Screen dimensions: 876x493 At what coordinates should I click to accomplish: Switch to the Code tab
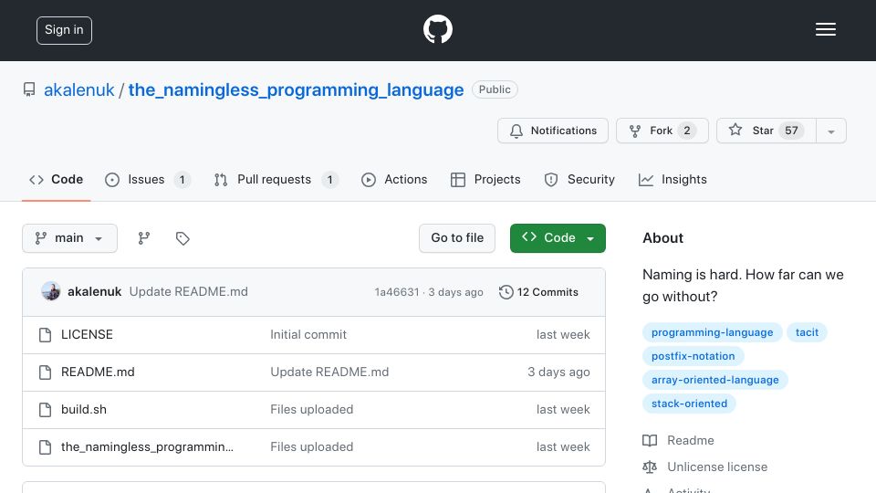click(56, 180)
